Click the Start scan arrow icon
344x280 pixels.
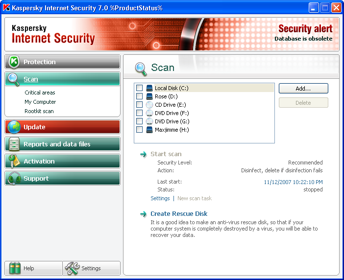pyautogui.click(x=144, y=155)
